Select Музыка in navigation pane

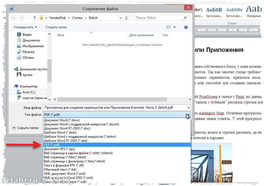[x=28, y=52]
